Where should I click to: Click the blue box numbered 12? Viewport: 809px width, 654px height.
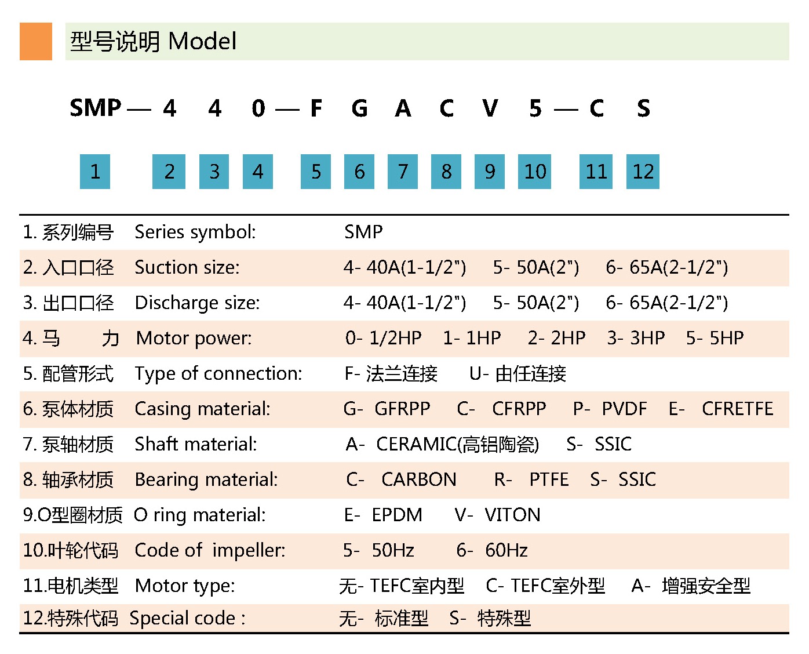643,172
